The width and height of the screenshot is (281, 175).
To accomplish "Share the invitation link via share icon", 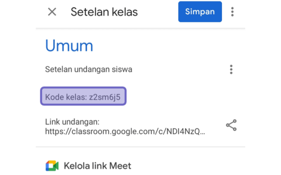I will tap(231, 125).
